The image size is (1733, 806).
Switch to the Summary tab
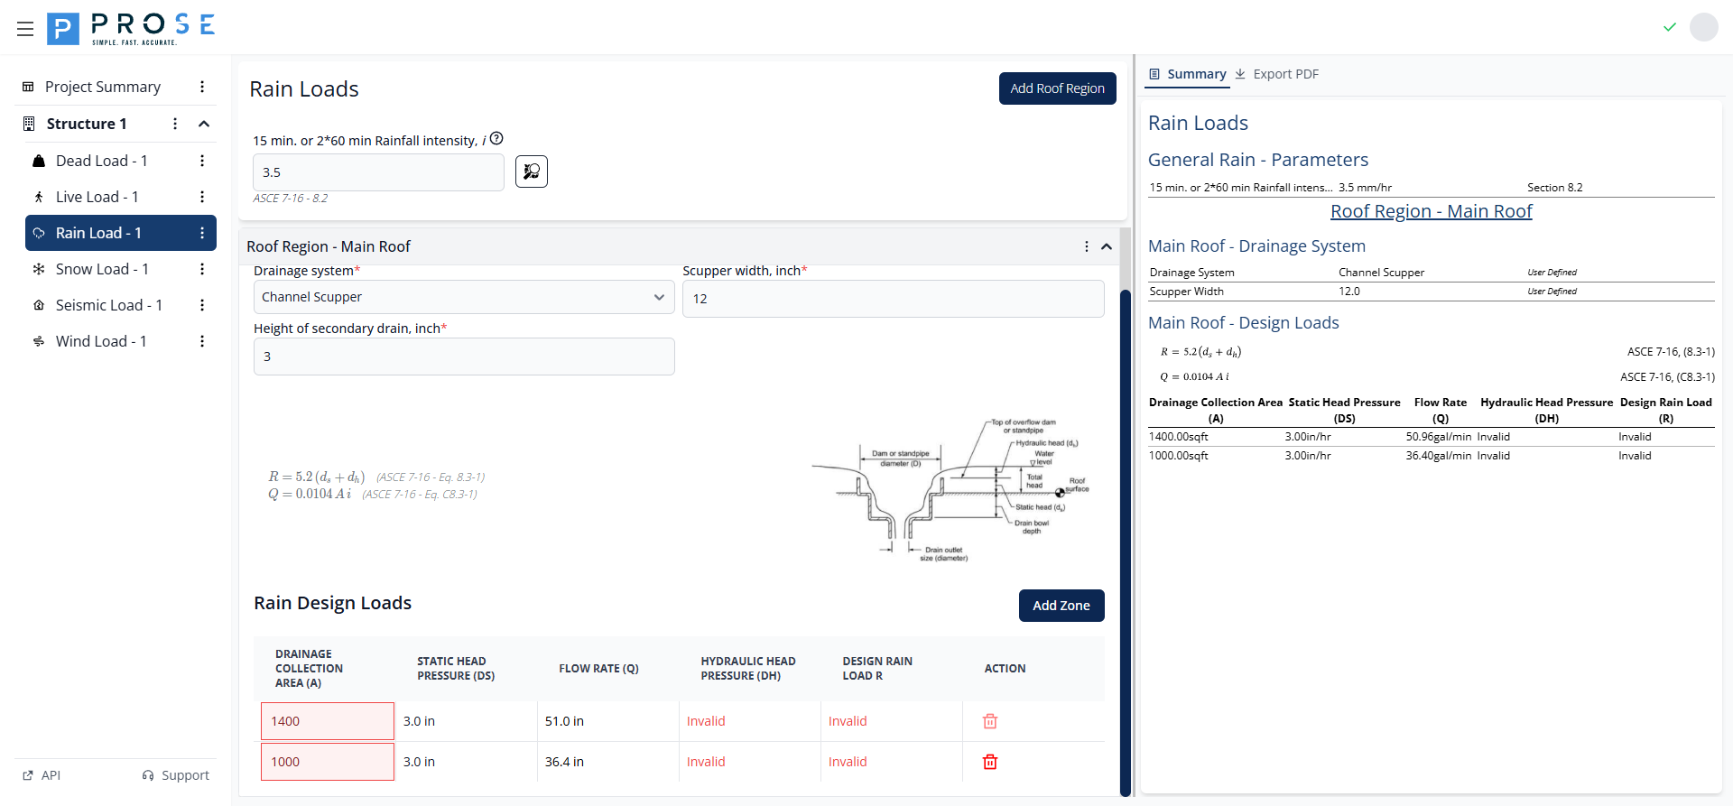tap(1187, 74)
